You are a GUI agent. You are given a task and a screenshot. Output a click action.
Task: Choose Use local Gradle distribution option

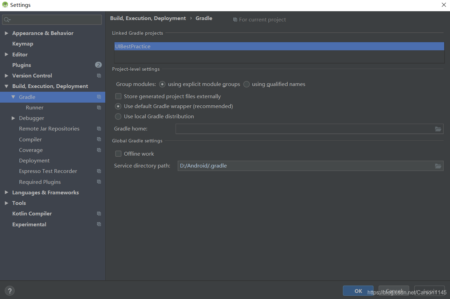tap(118, 117)
